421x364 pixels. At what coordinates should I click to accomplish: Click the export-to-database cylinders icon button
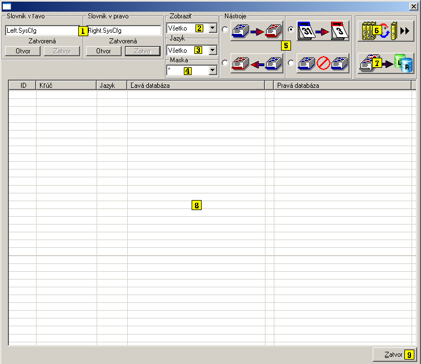click(385, 63)
